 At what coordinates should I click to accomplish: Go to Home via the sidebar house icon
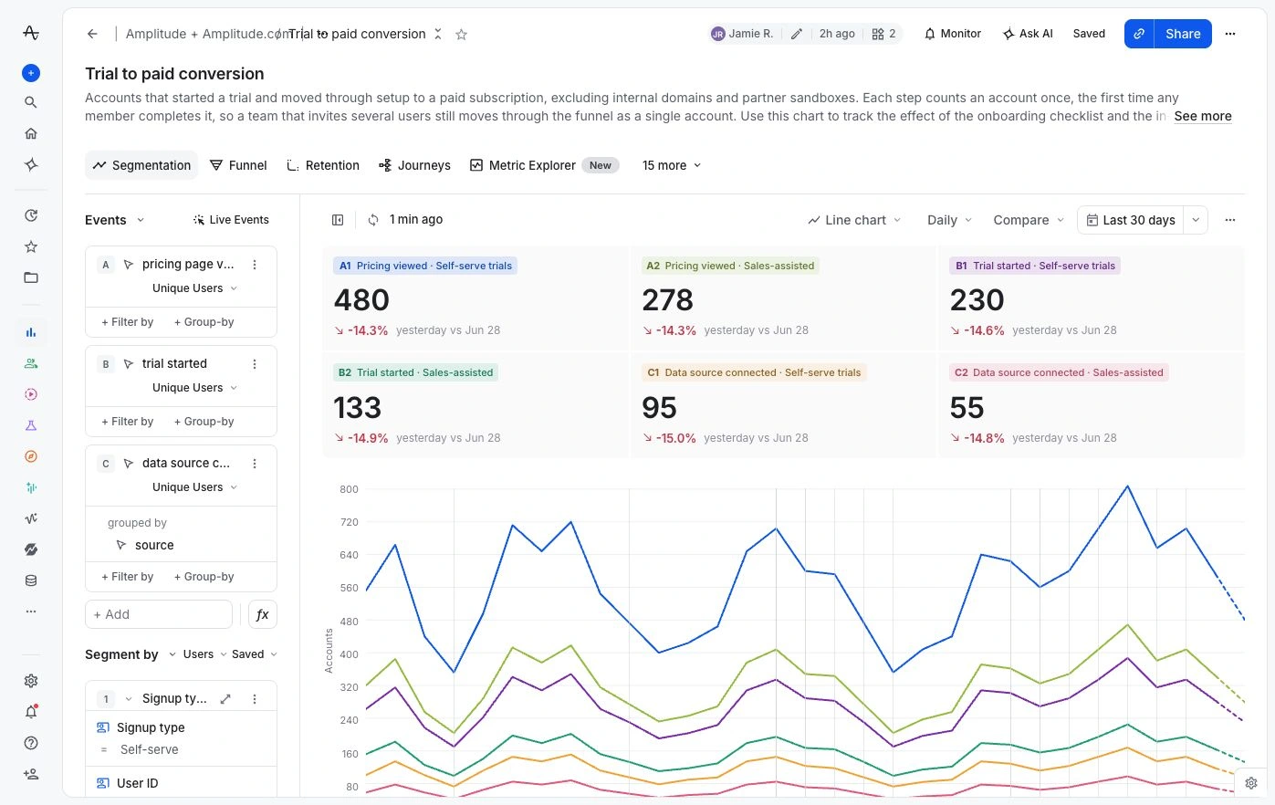(31, 133)
